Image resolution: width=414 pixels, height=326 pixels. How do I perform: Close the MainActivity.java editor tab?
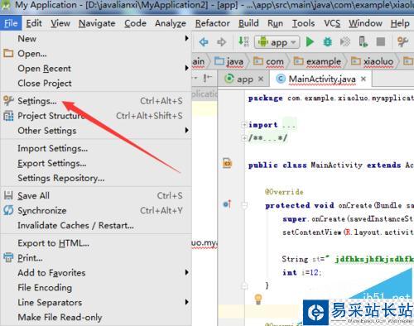tap(363, 79)
